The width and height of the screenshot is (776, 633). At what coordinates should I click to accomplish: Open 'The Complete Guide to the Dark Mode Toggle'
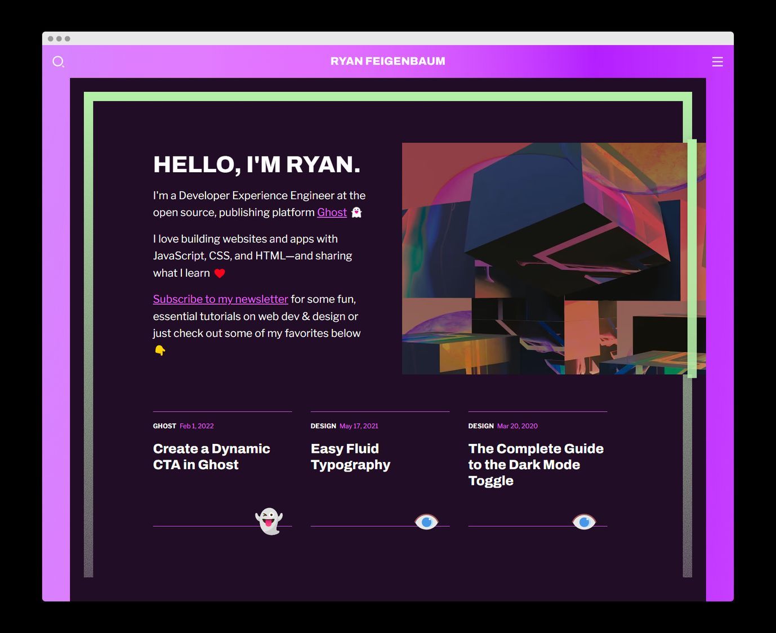(x=536, y=464)
